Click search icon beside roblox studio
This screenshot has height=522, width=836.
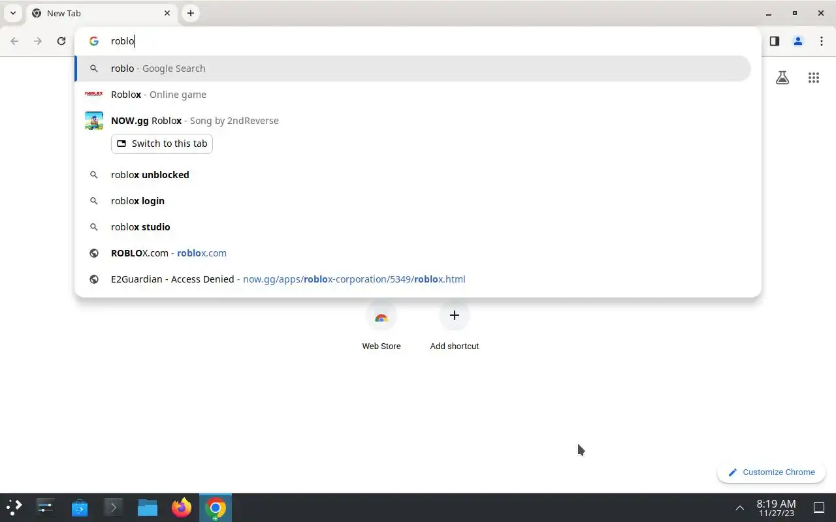(x=94, y=227)
